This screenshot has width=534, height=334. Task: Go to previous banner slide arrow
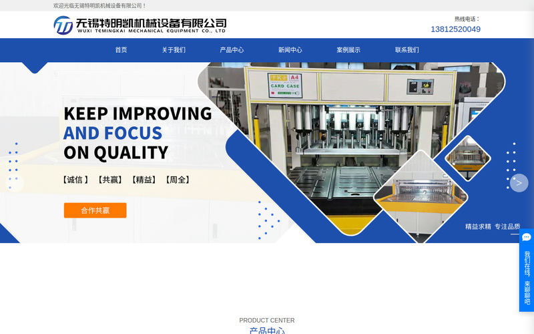pyautogui.click(x=15, y=183)
